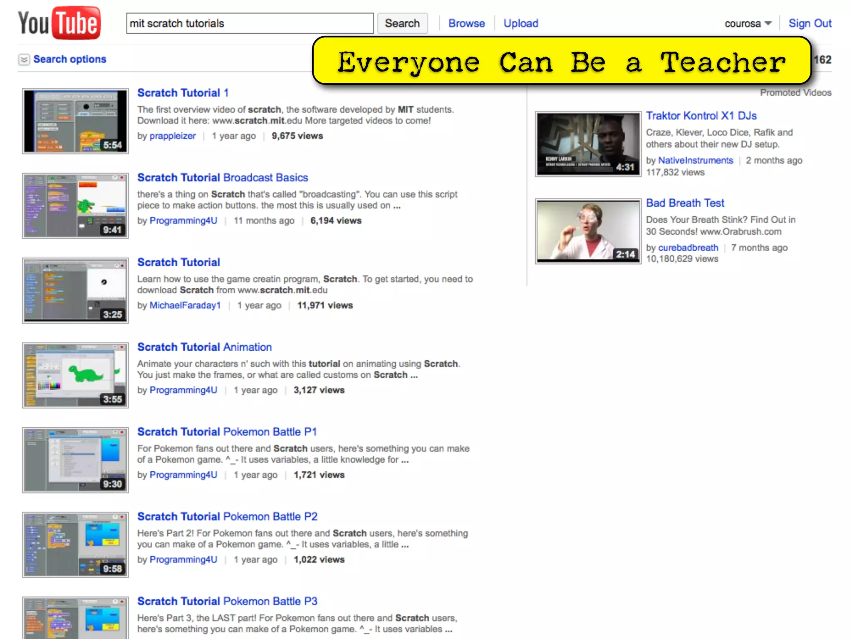Open Scratch Tutorial Animation title
The width and height of the screenshot is (852, 639).
tap(204, 347)
